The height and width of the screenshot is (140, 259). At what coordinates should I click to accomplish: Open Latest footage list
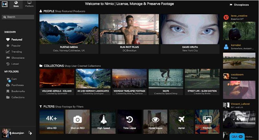(15, 64)
